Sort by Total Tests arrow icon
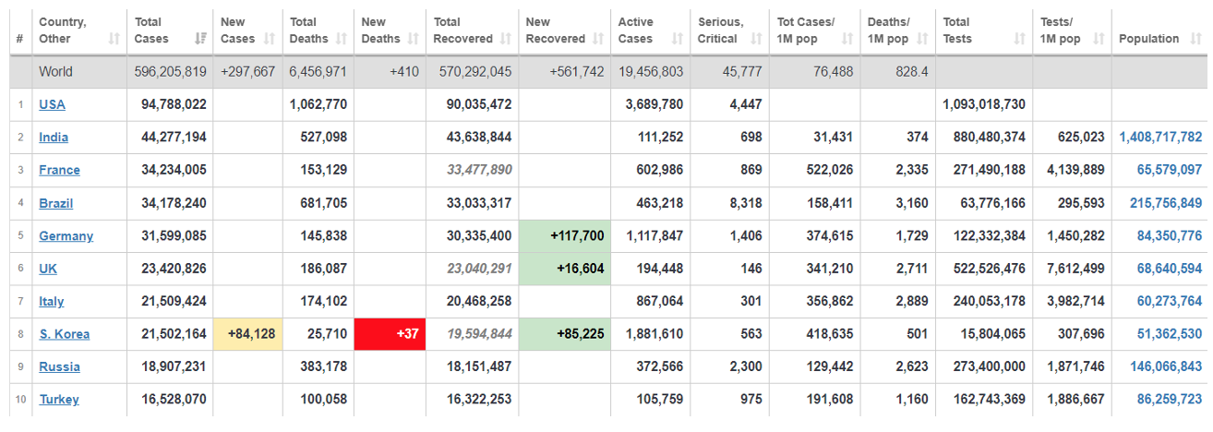 coord(1019,39)
